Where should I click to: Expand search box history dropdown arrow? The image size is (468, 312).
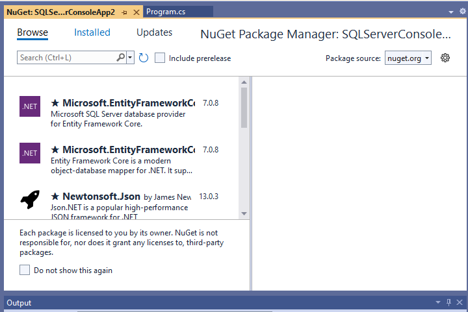point(131,58)
